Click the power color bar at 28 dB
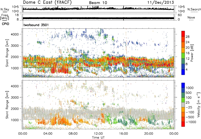The height and width of the screenshot is (139, 201). [183, 37]
